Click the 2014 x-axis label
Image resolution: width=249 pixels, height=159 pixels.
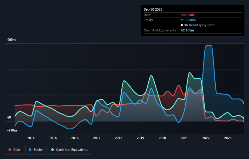(x=31, y=138)
